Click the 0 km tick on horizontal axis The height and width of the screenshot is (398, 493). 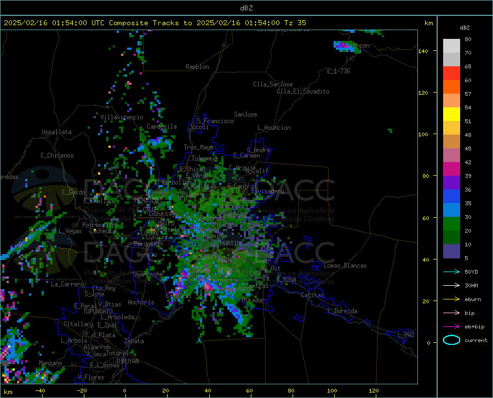pyautogui.click(x=124, y=391)
